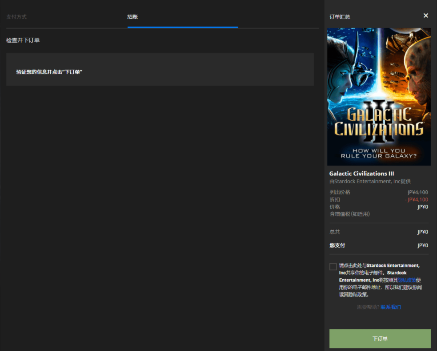
Task: Click the 总共 total row label
Action: pyautogui.click(x=335, y=232)
